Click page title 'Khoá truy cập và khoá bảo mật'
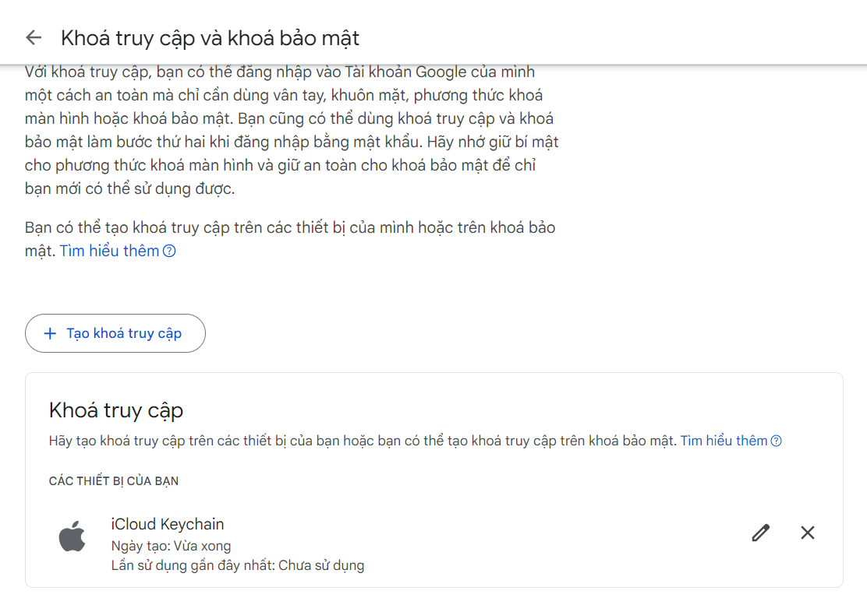 point(210,38)
